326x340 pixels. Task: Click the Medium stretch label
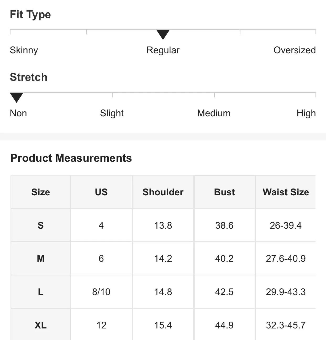point(214,113)
